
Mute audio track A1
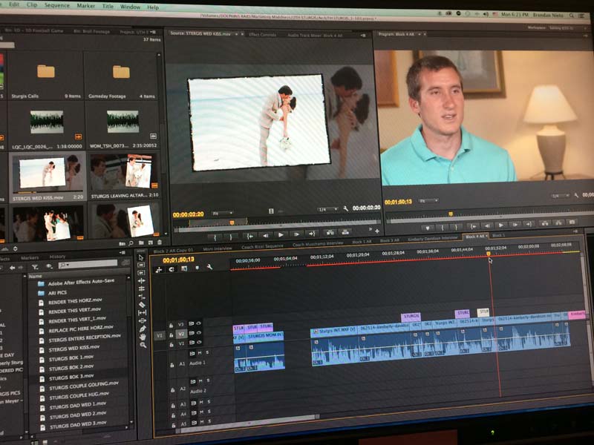(x=200, y=353)
